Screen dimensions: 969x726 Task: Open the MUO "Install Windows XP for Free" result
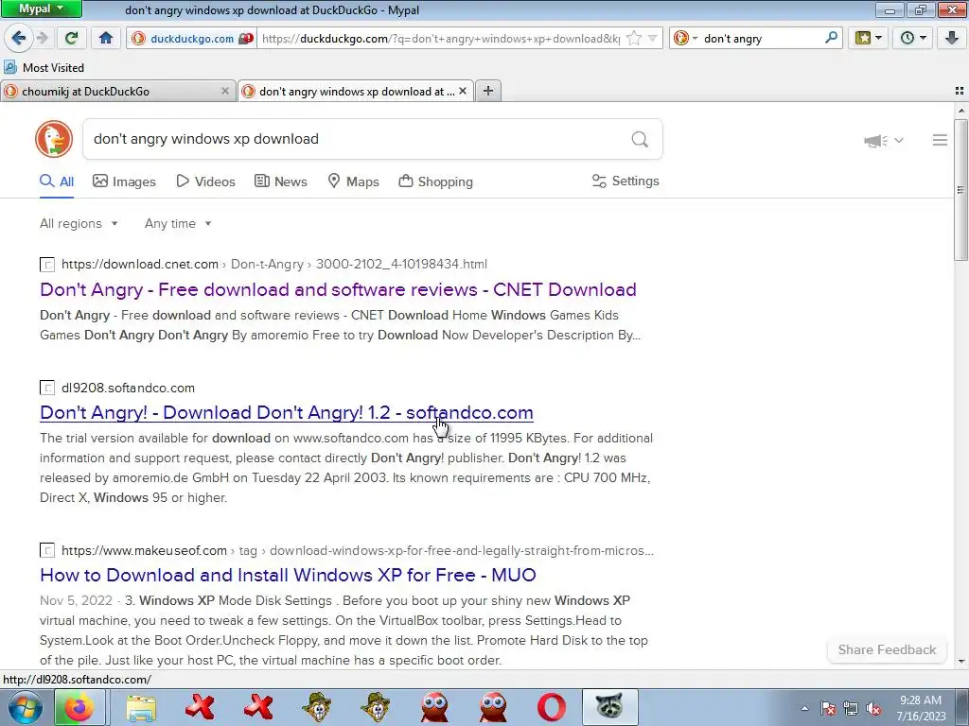pos(288,575)
